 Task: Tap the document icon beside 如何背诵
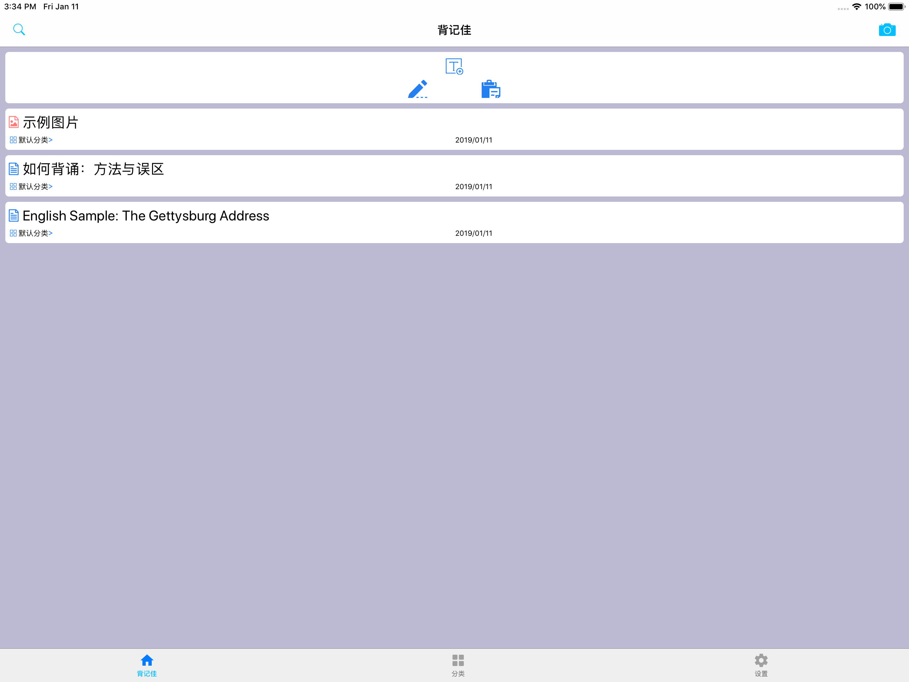pyautogui.click(x=14, y=169)
